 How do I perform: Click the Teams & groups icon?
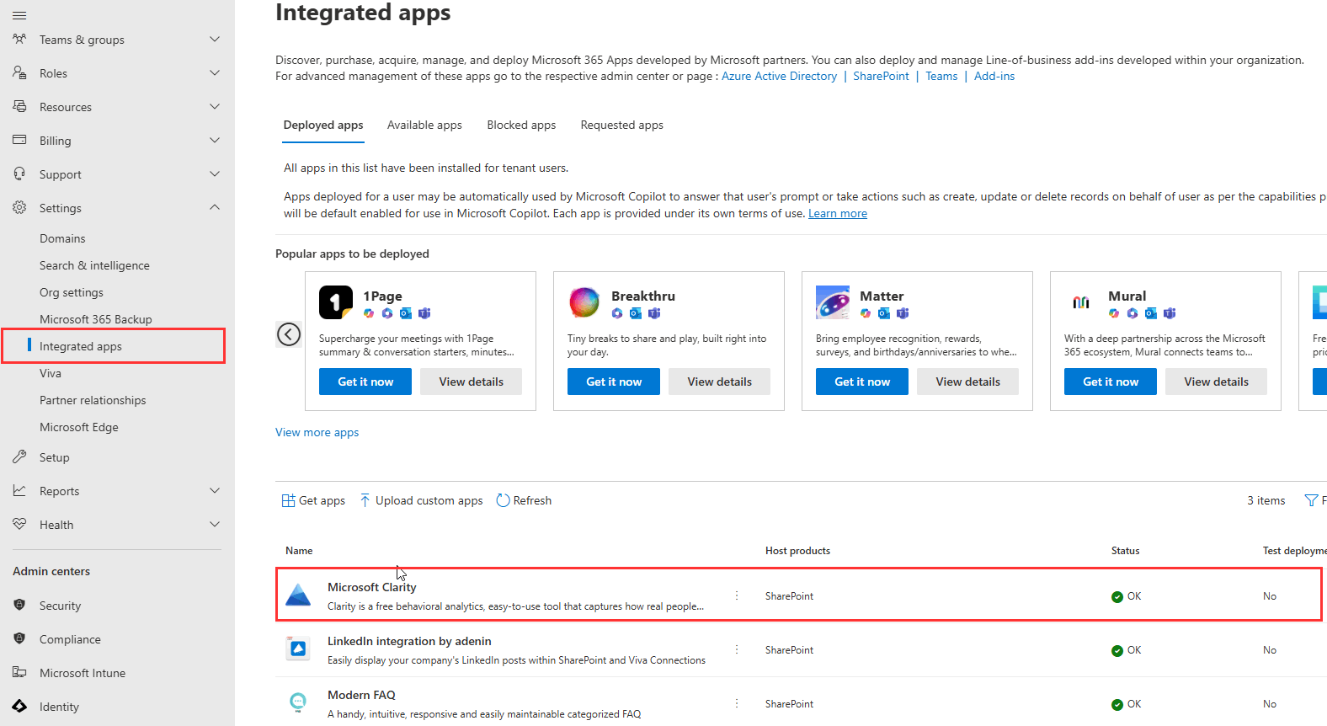(x=19, y=39)
